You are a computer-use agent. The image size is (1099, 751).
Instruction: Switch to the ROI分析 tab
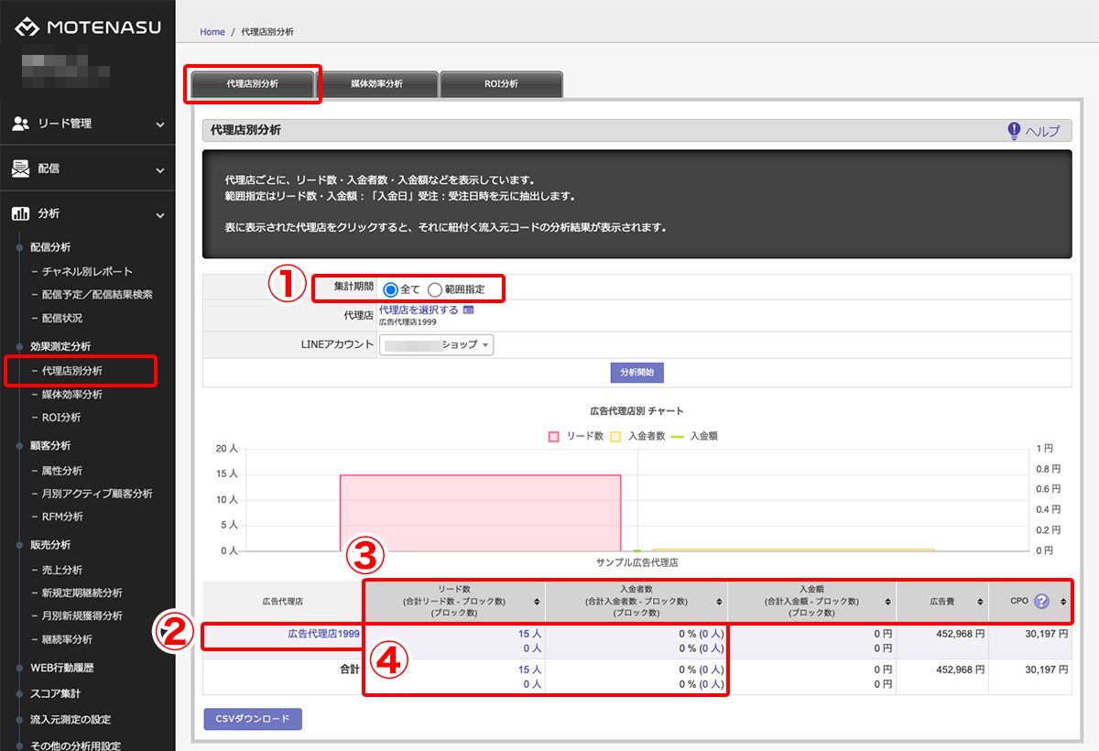[501, 84]
